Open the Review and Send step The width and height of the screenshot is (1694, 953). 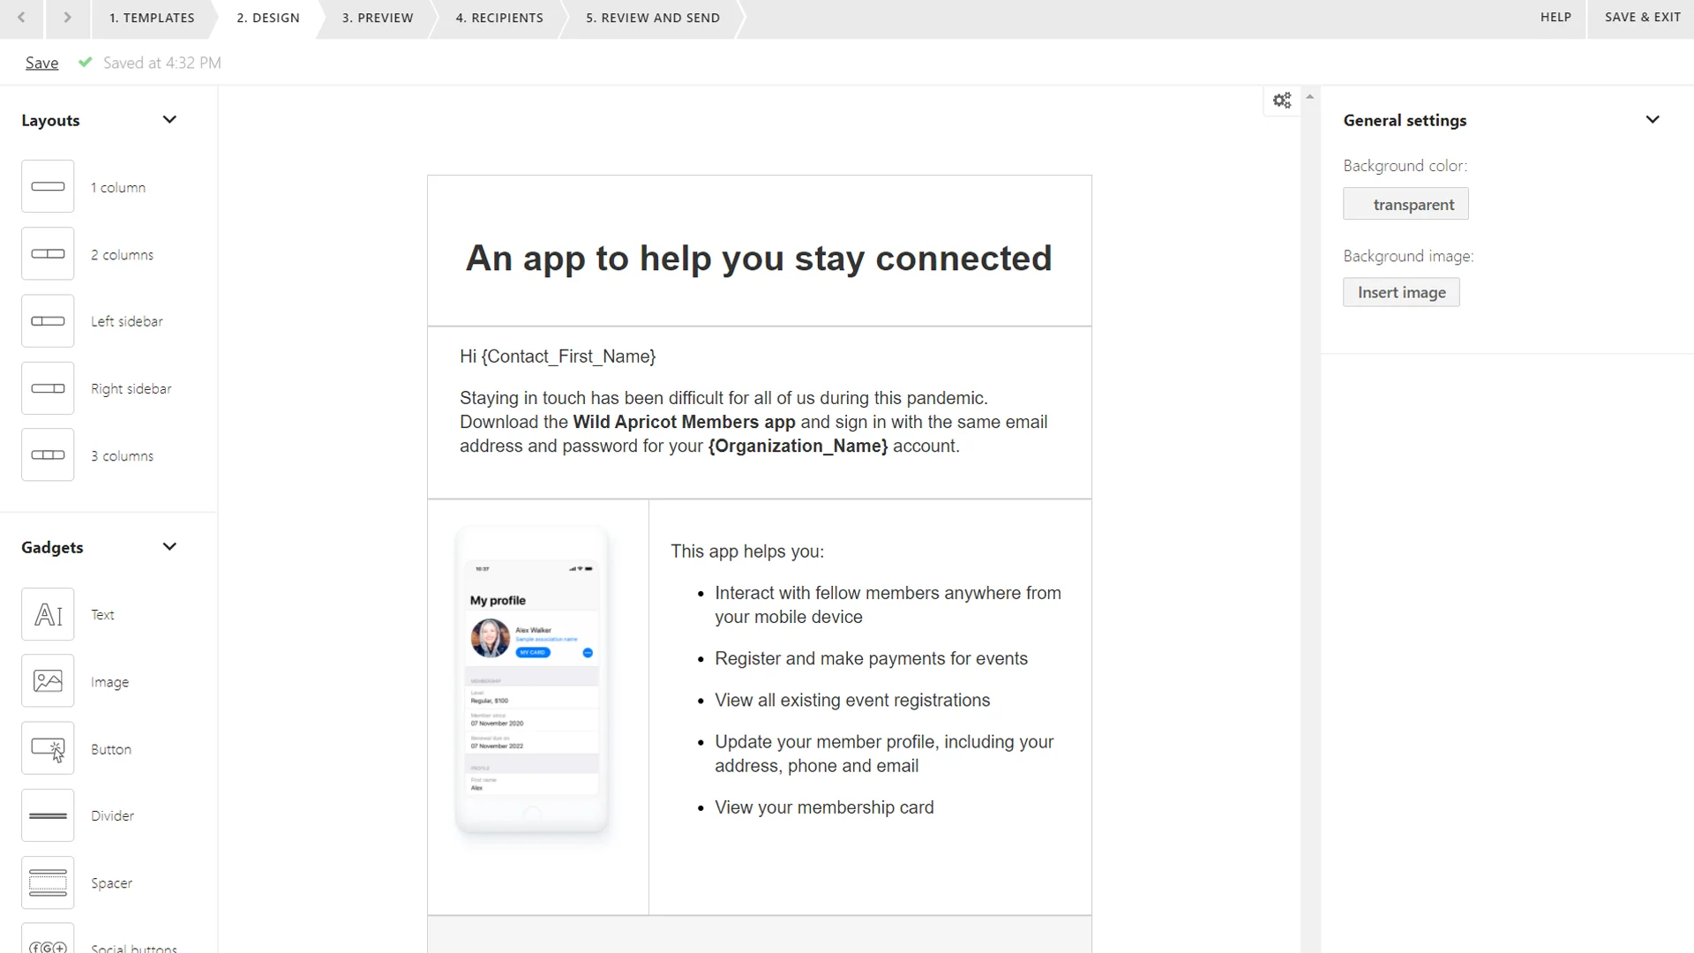coord(652,18)
